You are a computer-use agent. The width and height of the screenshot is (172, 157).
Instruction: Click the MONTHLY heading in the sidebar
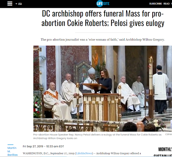coord(165,149)
